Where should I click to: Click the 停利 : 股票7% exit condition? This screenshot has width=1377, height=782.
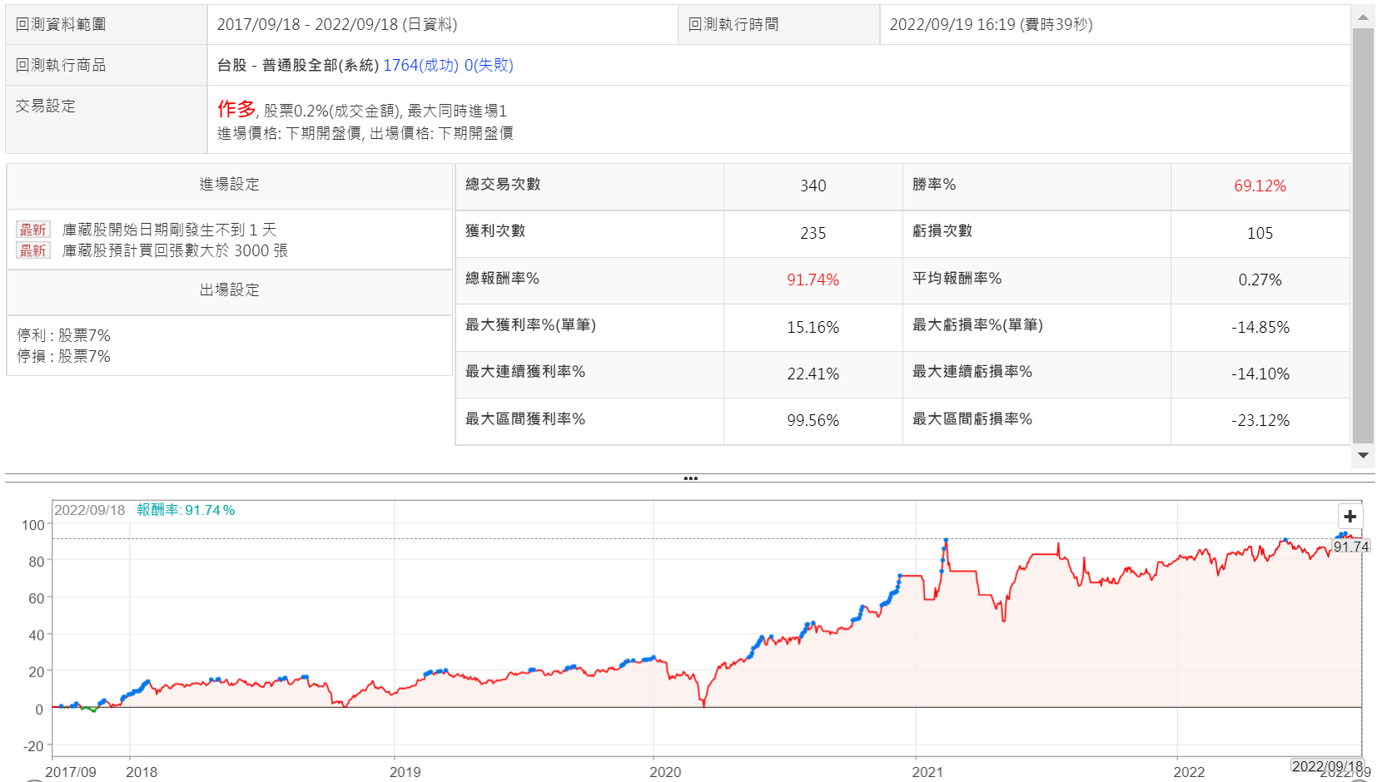pyautogui.click(x=64, y=335)
